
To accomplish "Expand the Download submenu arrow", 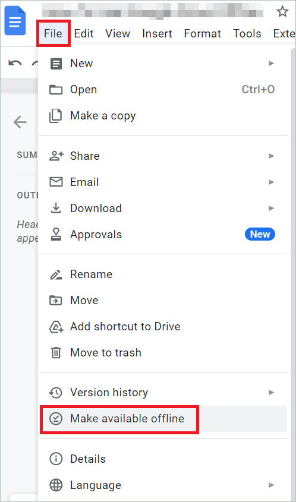I will point(271,209).
